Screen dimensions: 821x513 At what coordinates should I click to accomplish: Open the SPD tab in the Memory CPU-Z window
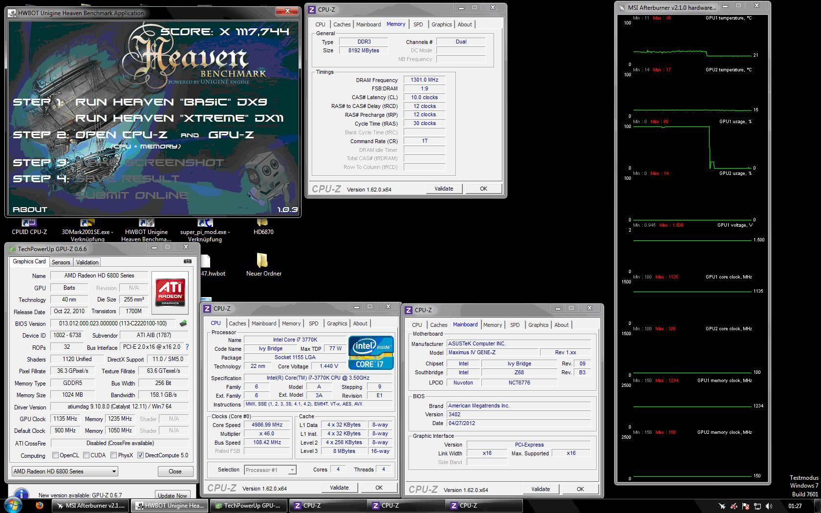click(x=418, y=24)
